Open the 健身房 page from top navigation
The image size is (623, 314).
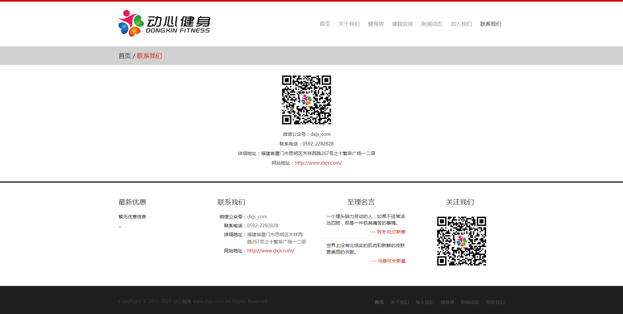376,24
